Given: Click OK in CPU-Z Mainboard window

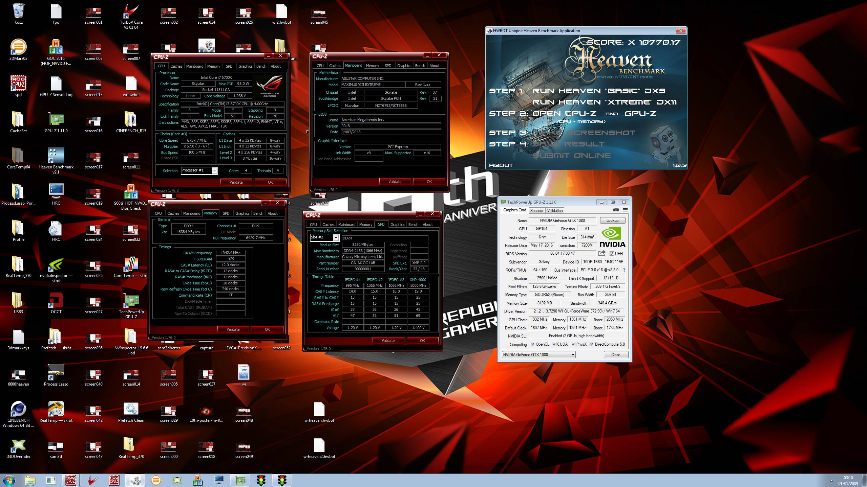Looking at the screenshot, I should 429,182.
